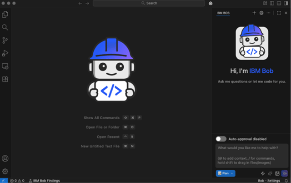The width and height of the screenshot is (291, 183).
Task: Click Open Recent label
Action: coord(108,137)
